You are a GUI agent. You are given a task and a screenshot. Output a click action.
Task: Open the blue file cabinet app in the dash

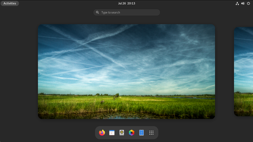[141, 132]
